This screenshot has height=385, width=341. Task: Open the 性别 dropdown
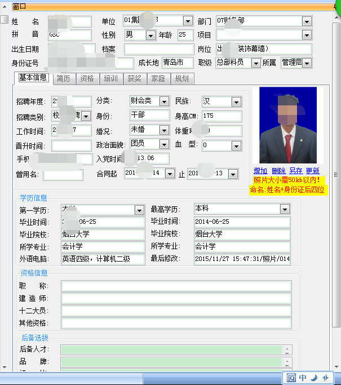coord(150,36)
